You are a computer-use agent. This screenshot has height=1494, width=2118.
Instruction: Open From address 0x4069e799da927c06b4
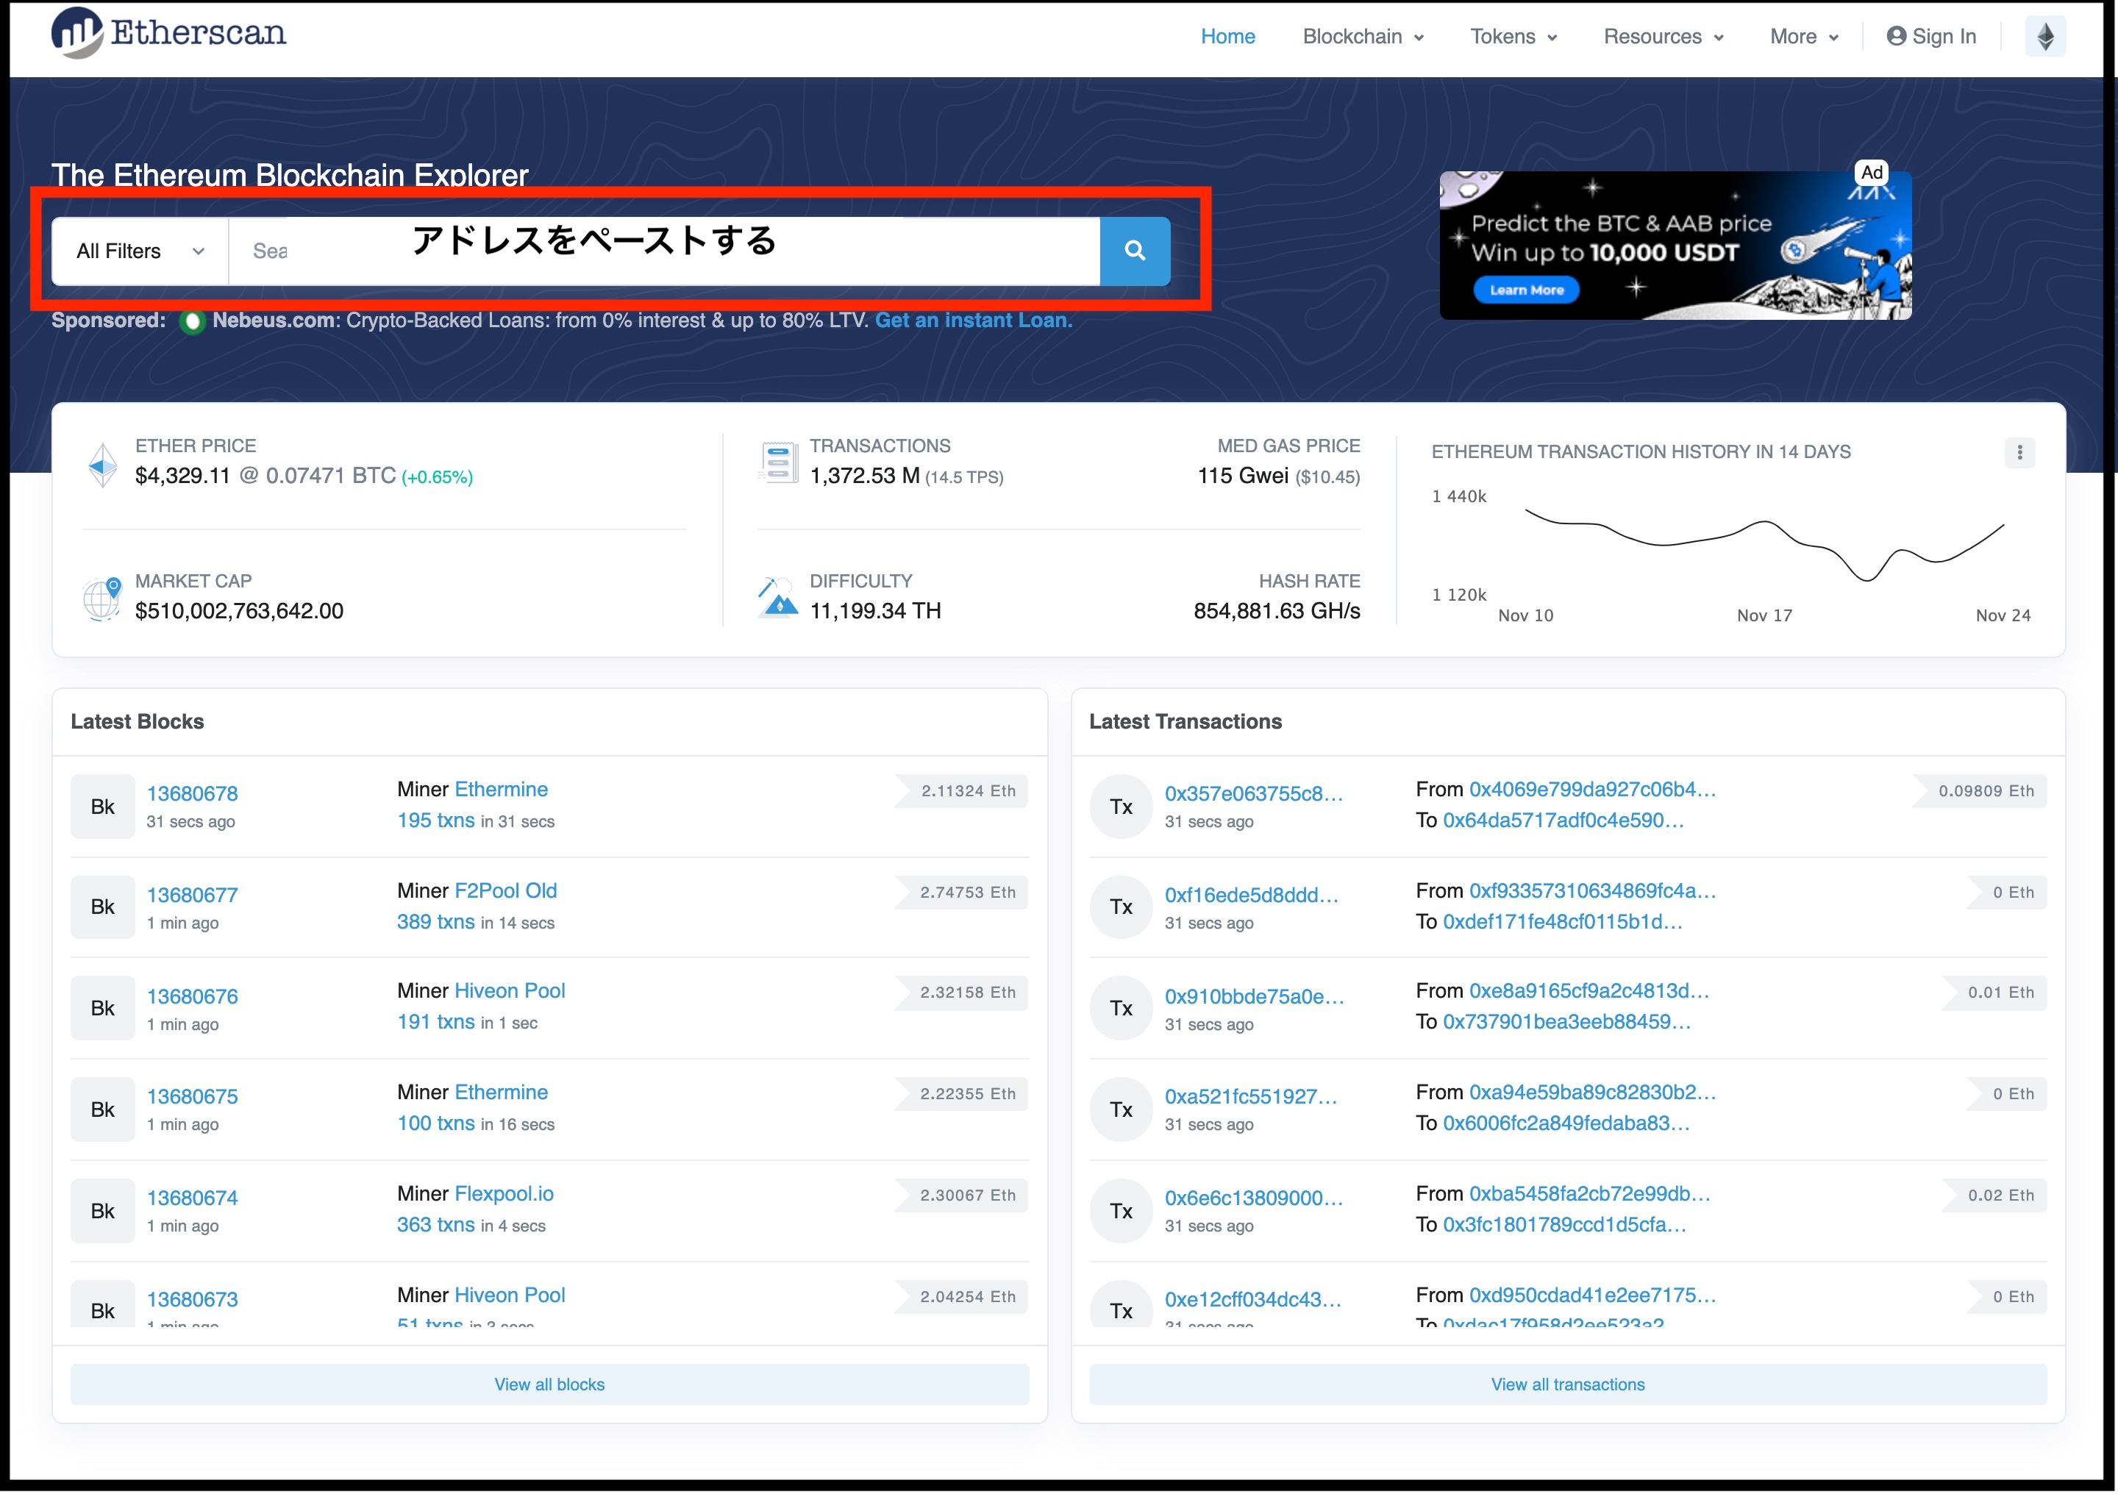(x=1592, y=790)
